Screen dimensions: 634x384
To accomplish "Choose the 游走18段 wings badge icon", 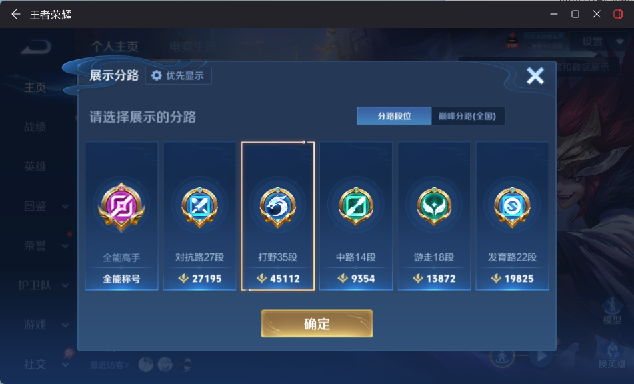I will [434, 207].
